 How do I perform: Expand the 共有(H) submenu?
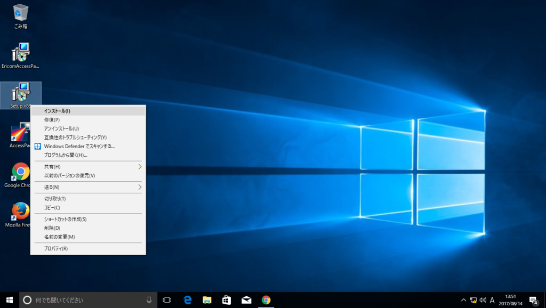pyautogui.click(x=88, y=167)
